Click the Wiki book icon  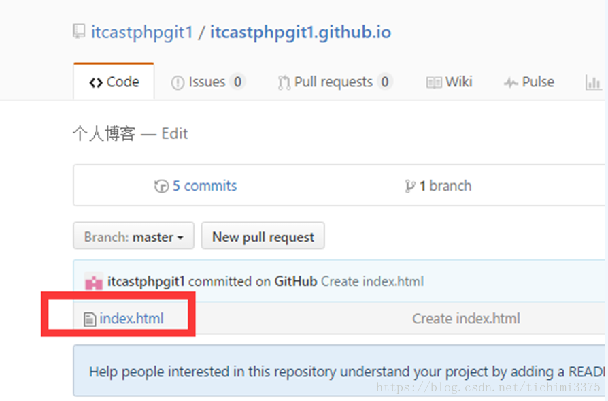click(x=434, y=82)
